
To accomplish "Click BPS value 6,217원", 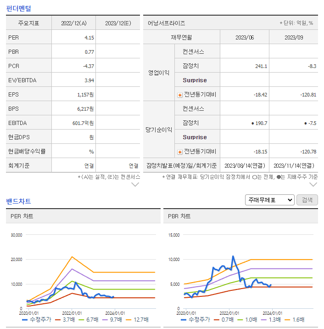I will pyautogui.click(x=85, y=109).
